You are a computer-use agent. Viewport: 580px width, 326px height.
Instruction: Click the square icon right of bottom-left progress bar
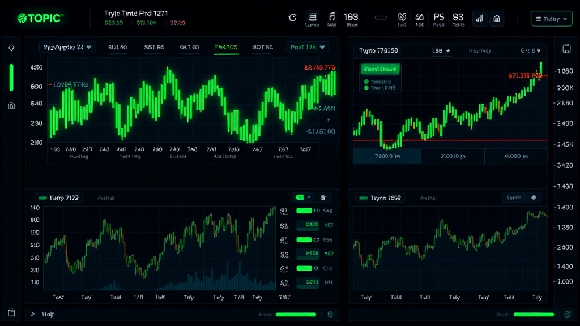pos(330,314)
